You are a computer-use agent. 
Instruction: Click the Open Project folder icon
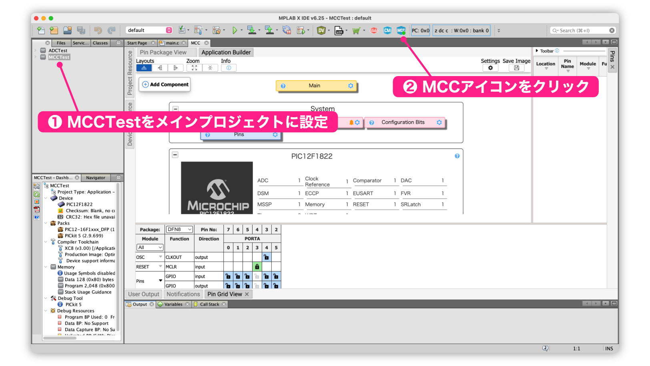click(68, 30)
